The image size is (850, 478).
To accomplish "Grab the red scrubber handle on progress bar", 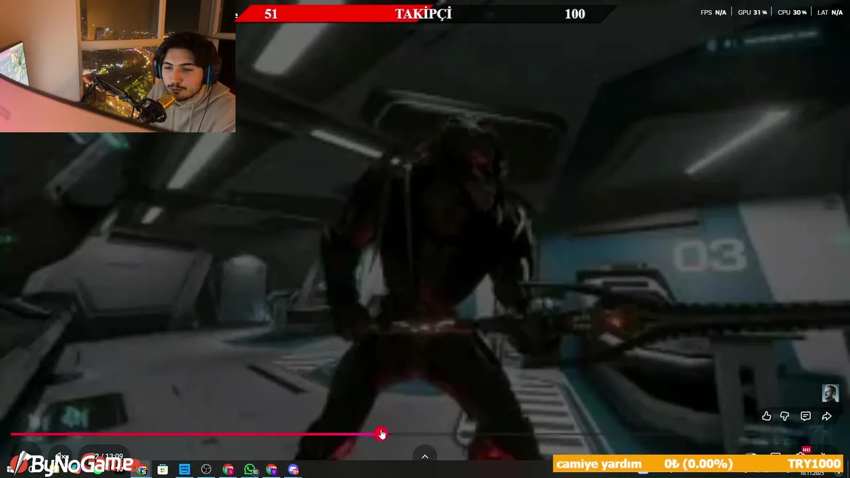I will click(381, 434).
